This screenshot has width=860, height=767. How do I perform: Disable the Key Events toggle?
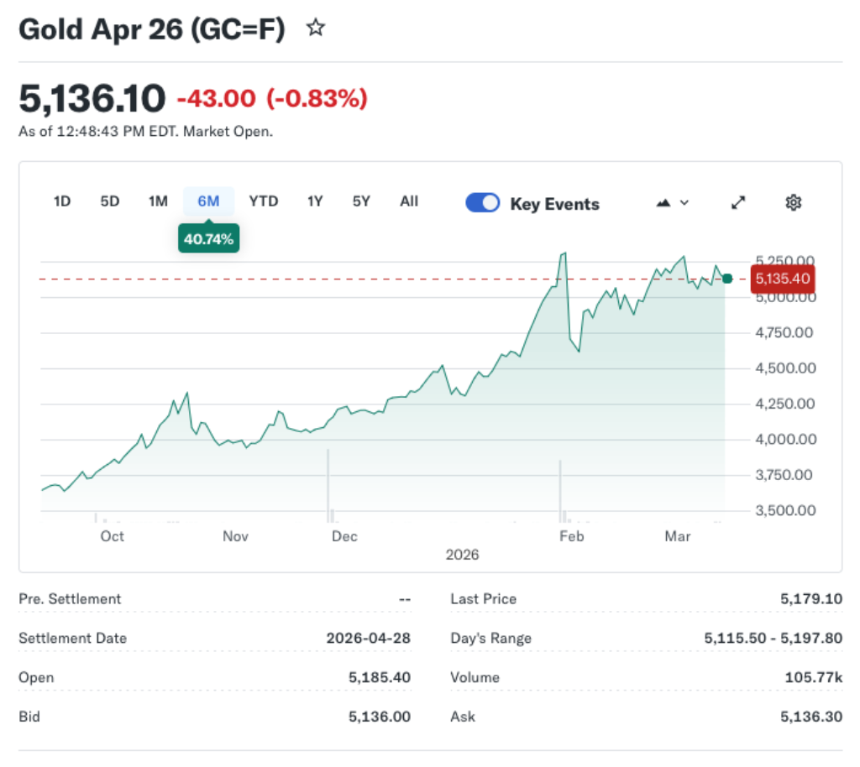(482, 202)
